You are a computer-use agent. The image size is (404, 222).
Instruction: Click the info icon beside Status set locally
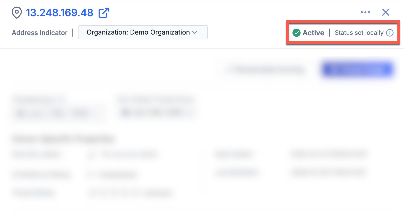coord(390,33)
